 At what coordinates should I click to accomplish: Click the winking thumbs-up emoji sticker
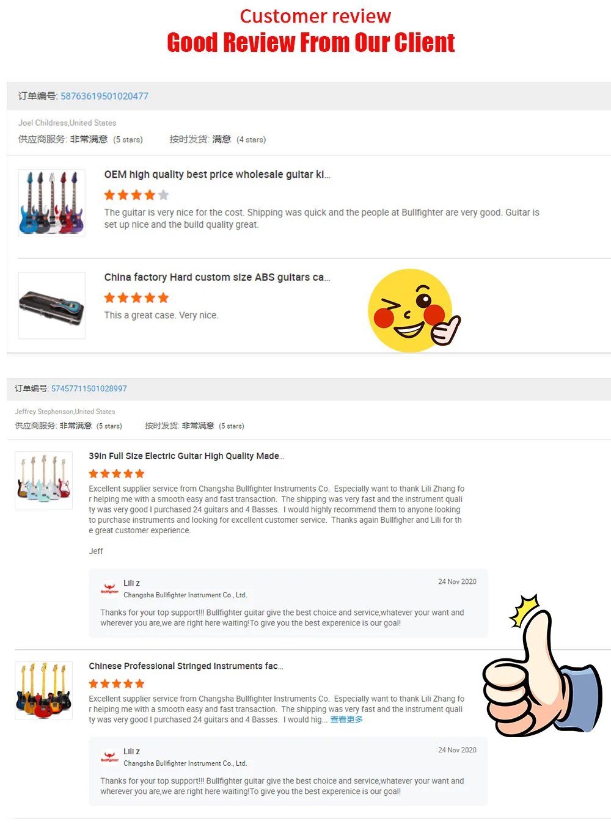pyautogui.click(x=414, y=310)
